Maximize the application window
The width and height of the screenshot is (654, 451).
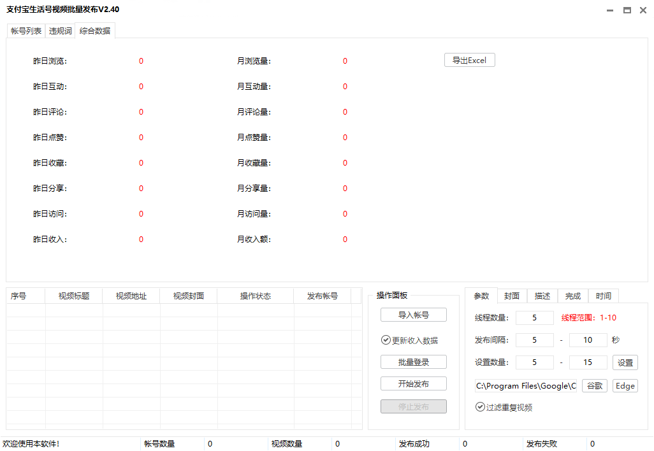(627, 10)
